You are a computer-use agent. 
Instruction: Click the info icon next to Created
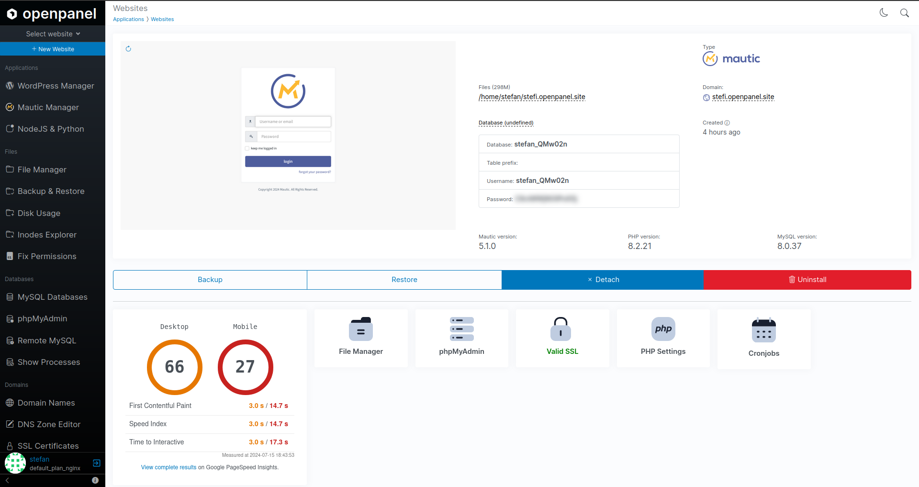pyautogui.click(x=727, y=123)
